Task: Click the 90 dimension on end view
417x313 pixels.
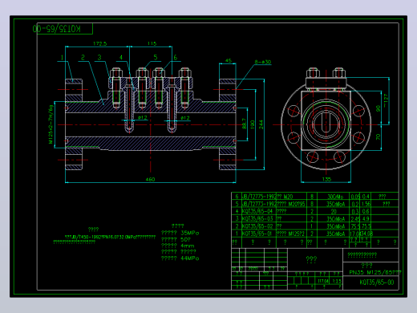Action: (378, 108)
